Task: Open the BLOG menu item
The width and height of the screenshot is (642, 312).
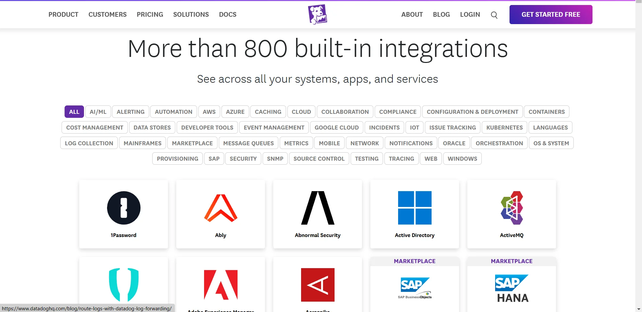Action: tap(441, 14)
